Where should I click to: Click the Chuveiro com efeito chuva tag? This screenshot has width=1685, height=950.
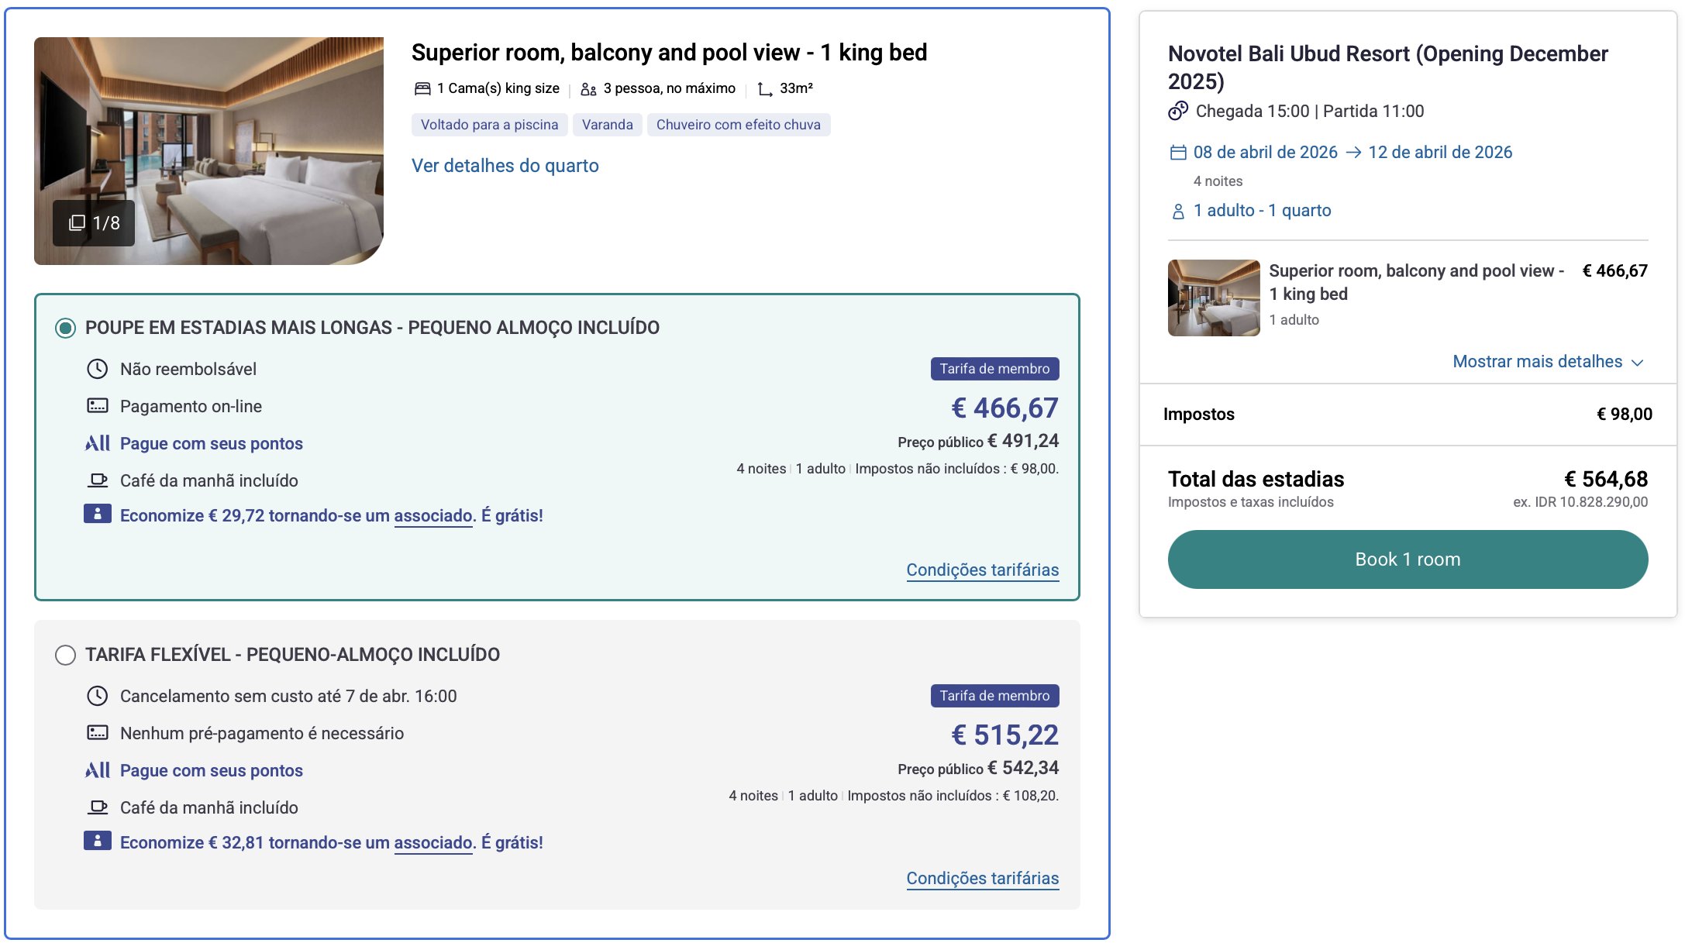pyautogui.click(x=738, y=125)
